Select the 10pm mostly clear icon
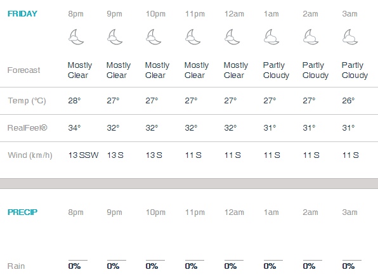 pyautogui.click(x=153, y=37)
